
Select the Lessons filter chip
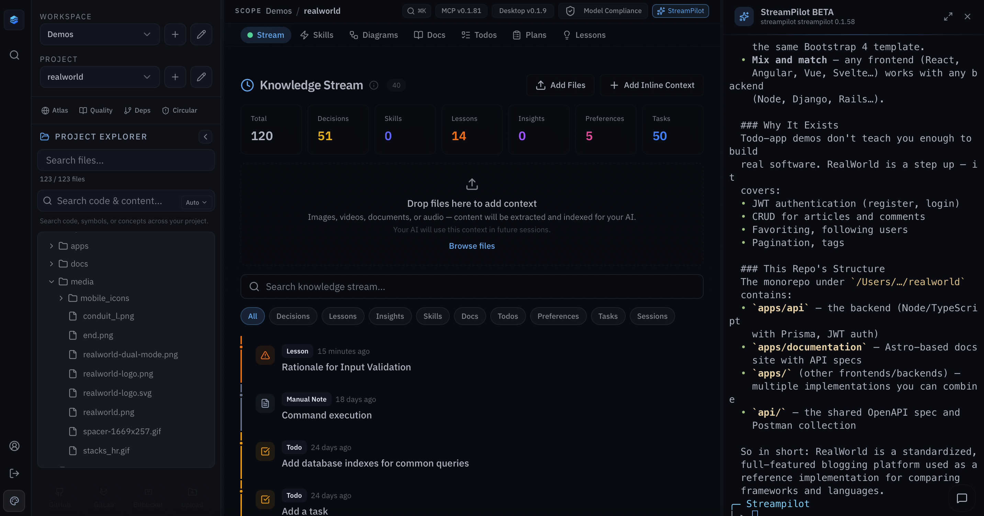pyautogui.click(x=342, y=316)
